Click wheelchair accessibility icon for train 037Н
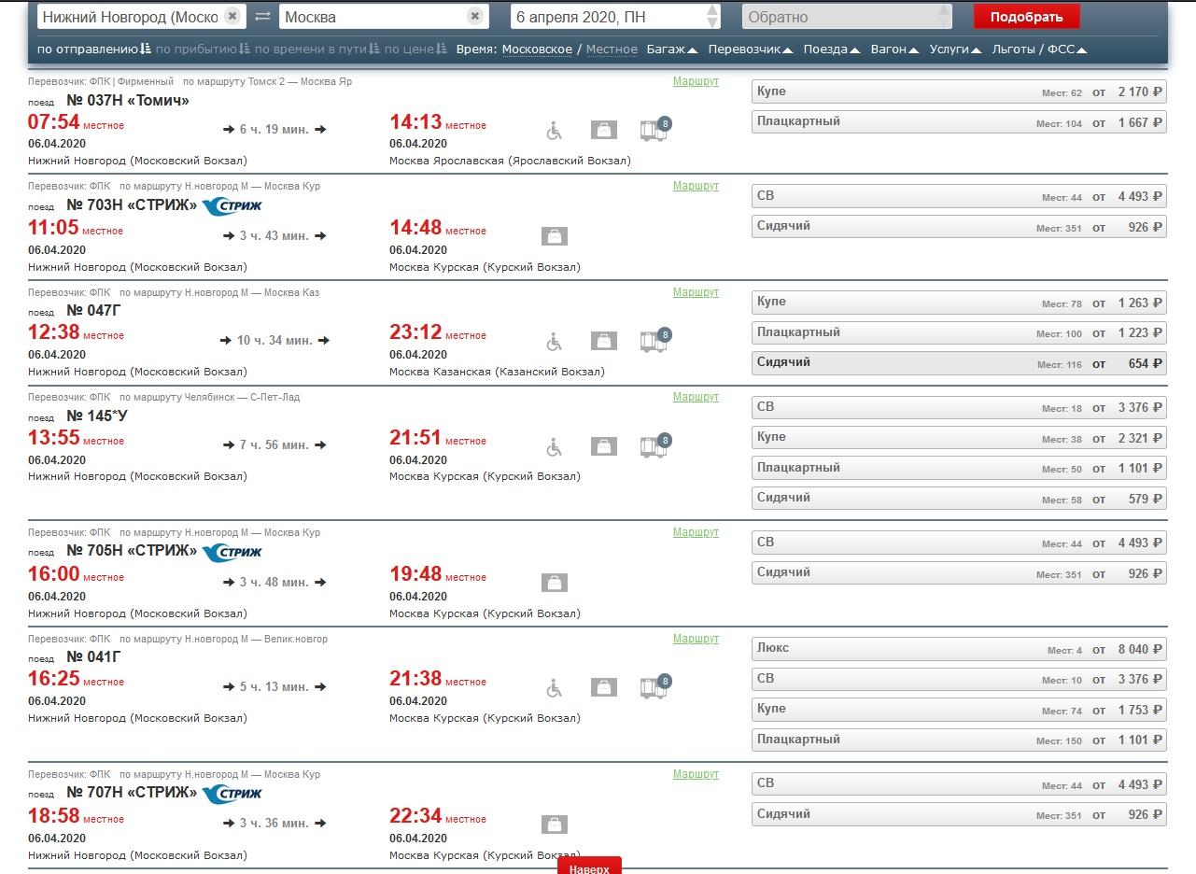 [x=555, y=131]
